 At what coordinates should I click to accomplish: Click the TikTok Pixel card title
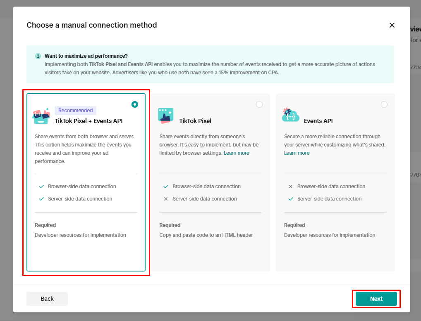coord(195,121)
